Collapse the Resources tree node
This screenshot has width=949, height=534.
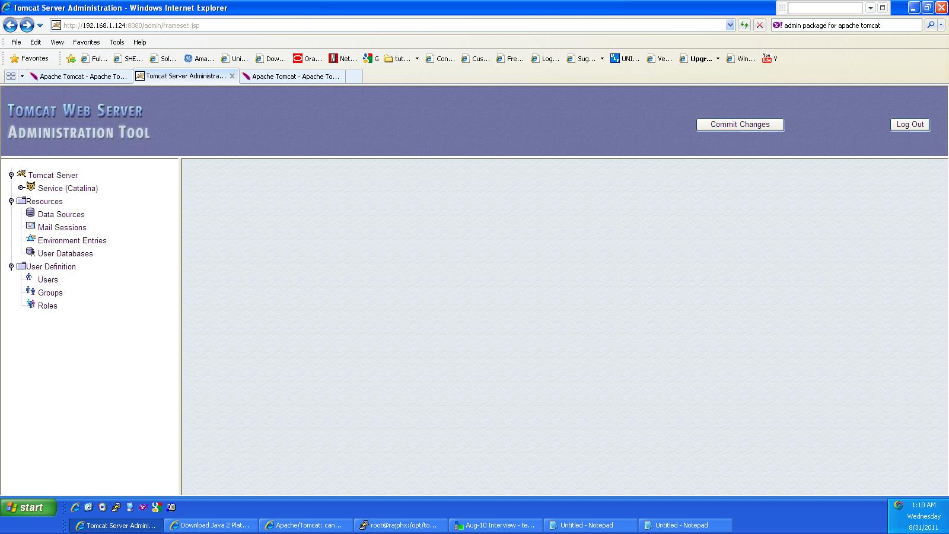[x=11, y=201]
